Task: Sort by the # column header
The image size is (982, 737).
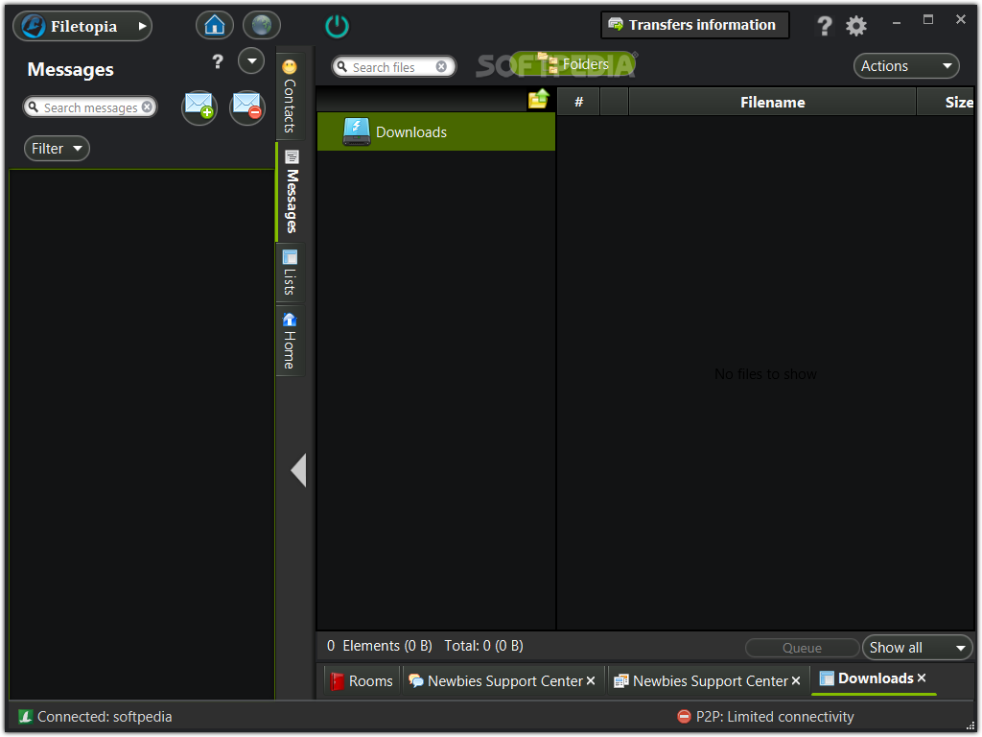Action: [x=578, y=102]
